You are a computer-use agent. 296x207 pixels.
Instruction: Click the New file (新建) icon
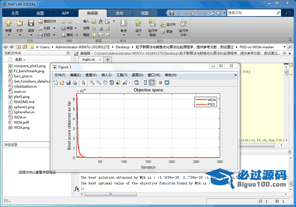[x=8, y=23]
